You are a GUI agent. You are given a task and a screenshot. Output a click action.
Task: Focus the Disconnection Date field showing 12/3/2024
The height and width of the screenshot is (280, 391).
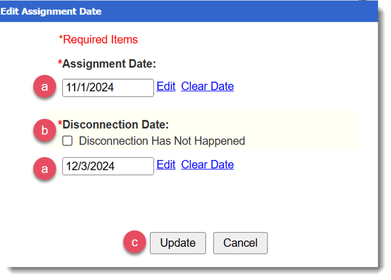(x=107, y=166)
